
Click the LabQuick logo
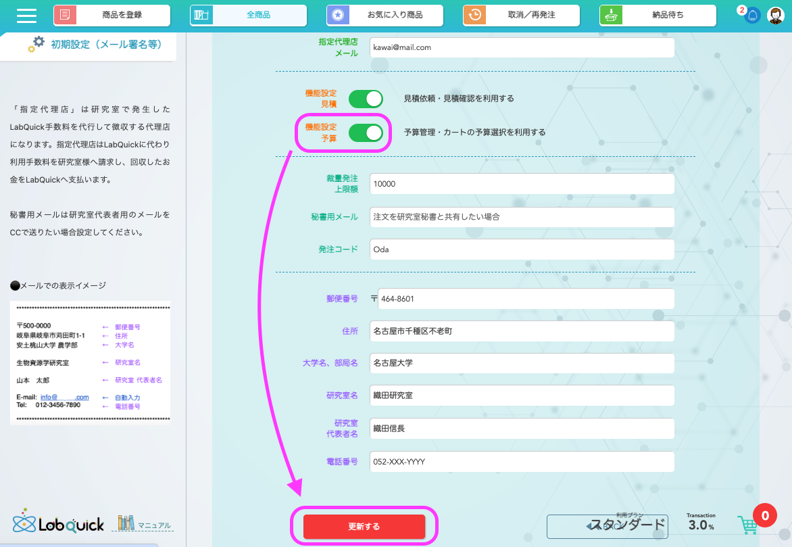[58, 522]
